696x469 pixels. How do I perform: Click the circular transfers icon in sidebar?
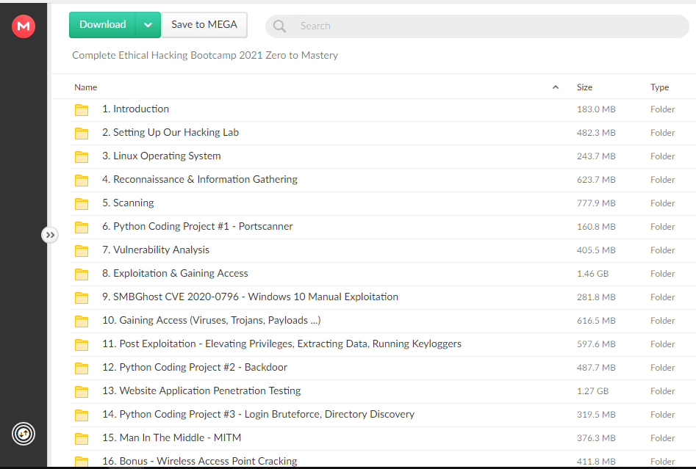coord(24,434)
